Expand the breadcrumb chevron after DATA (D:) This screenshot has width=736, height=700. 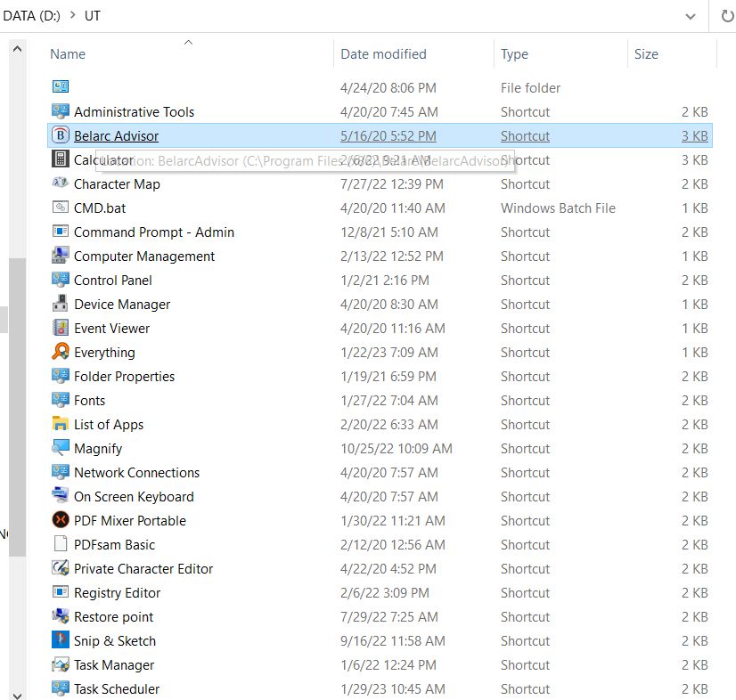73,15
